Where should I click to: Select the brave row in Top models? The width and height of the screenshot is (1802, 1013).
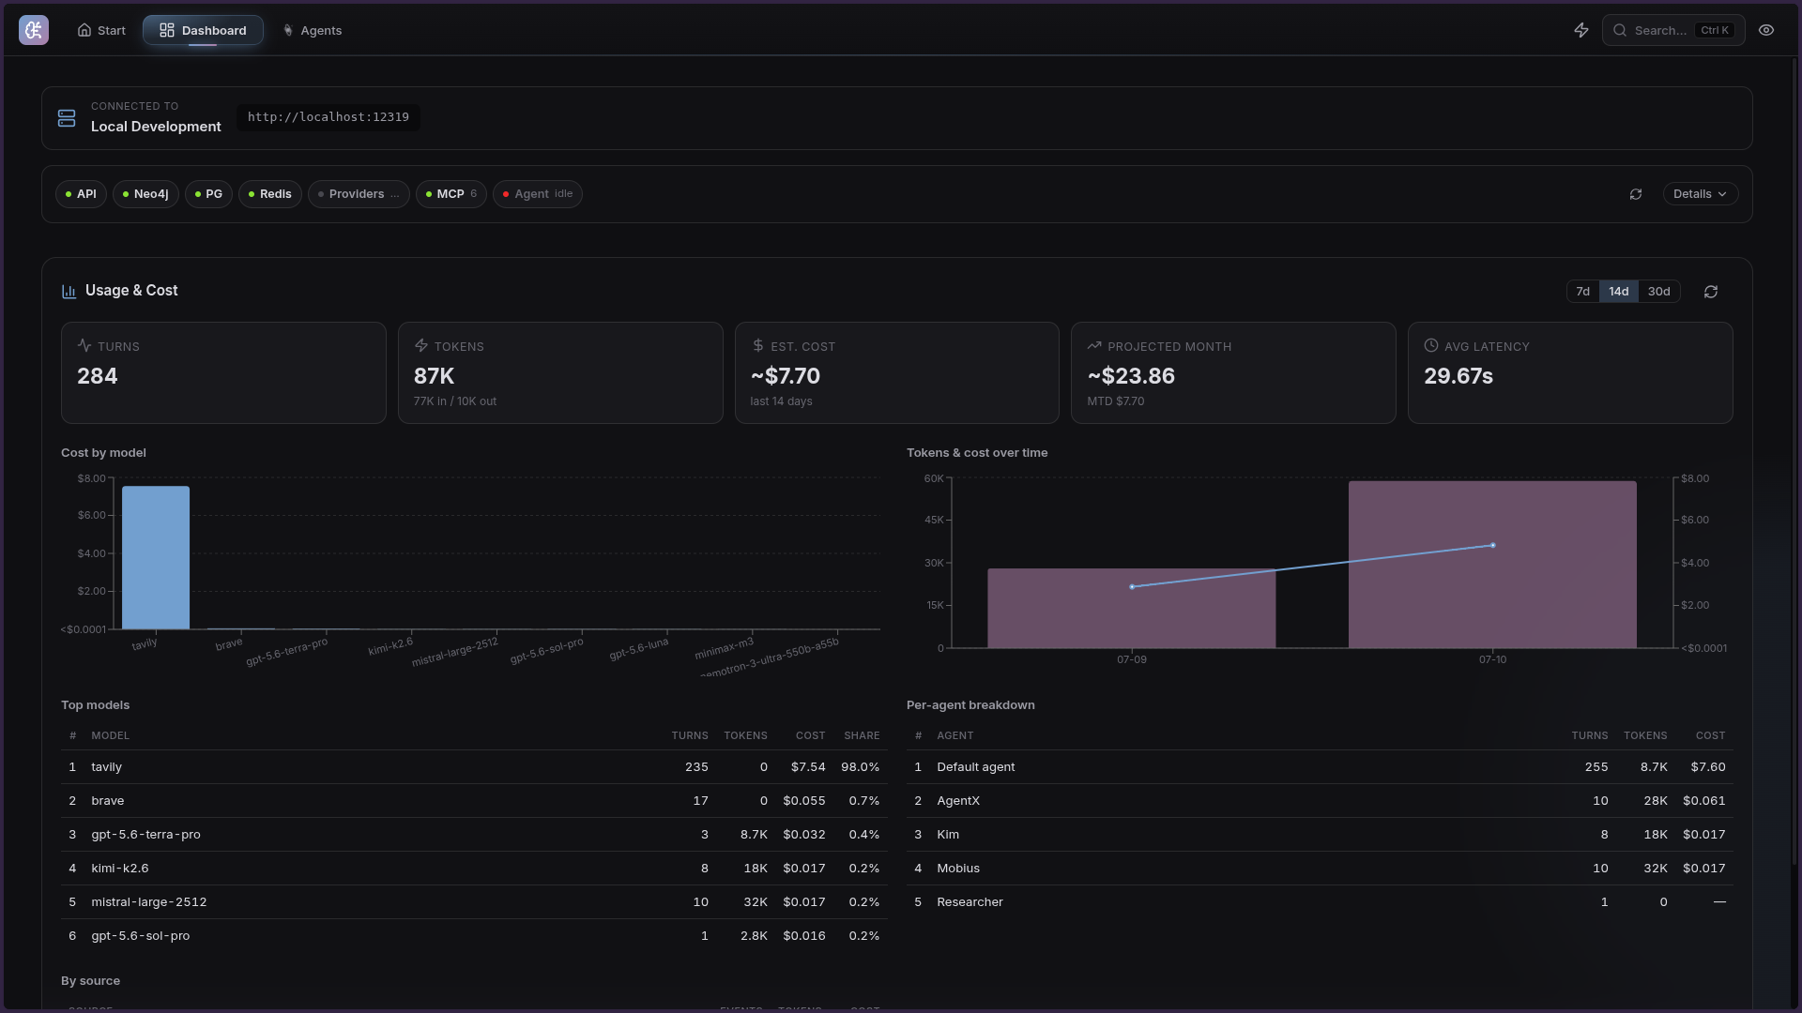click(474, 801)
